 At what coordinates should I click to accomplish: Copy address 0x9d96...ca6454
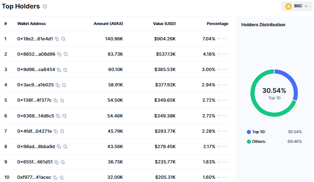(x=59, y=70)
